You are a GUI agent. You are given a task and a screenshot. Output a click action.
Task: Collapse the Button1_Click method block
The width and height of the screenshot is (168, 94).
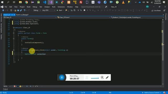(x=14, y=50)
